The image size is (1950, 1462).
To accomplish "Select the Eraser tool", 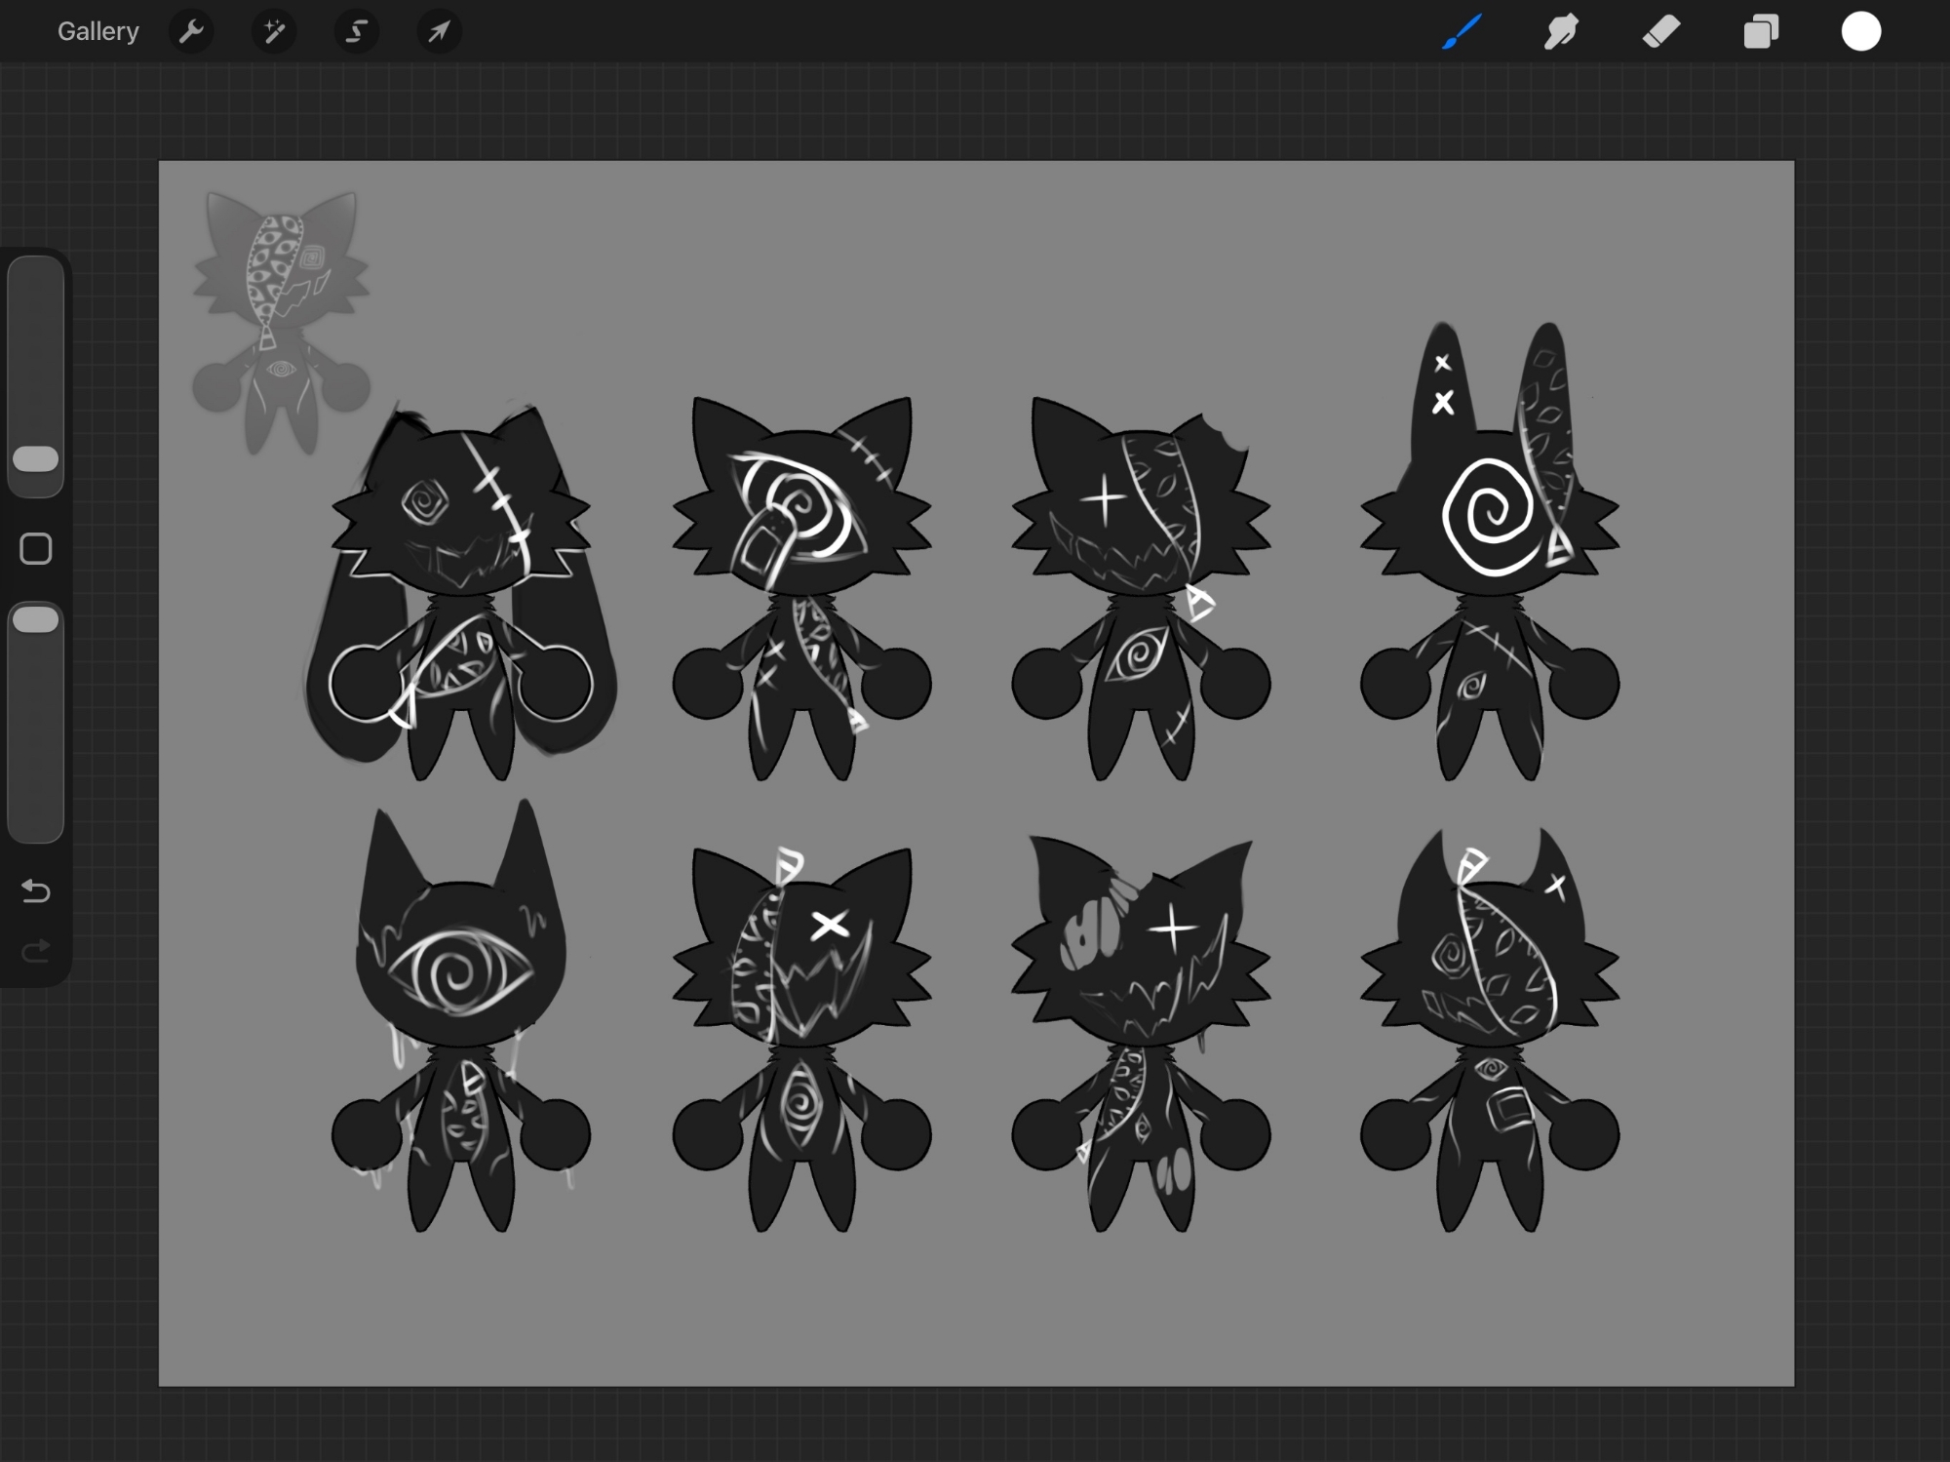I will coord(1661,31).
